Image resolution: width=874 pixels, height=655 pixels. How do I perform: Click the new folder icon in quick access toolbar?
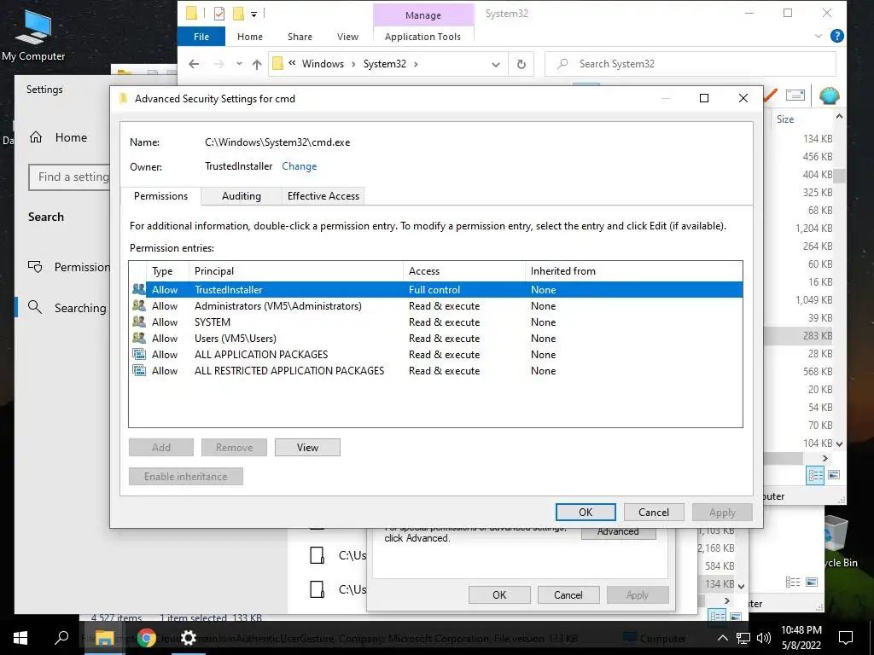tap(238, 14)
